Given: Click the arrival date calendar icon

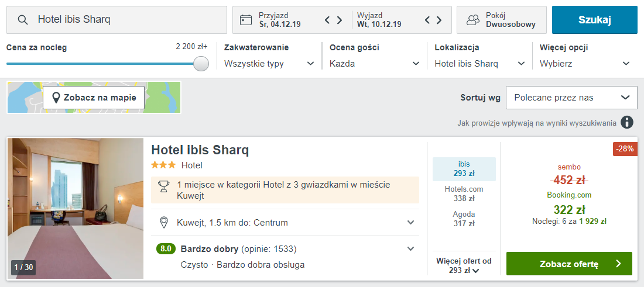Looking at the screenshot, I should click(246, 20).
